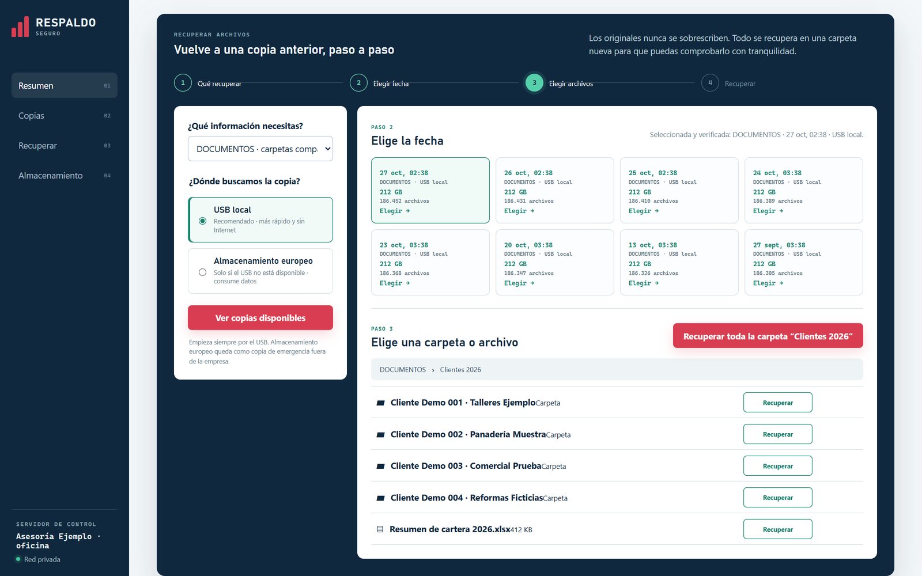Click step 1 circle Qué recuperar

click(x=183, y=83)
